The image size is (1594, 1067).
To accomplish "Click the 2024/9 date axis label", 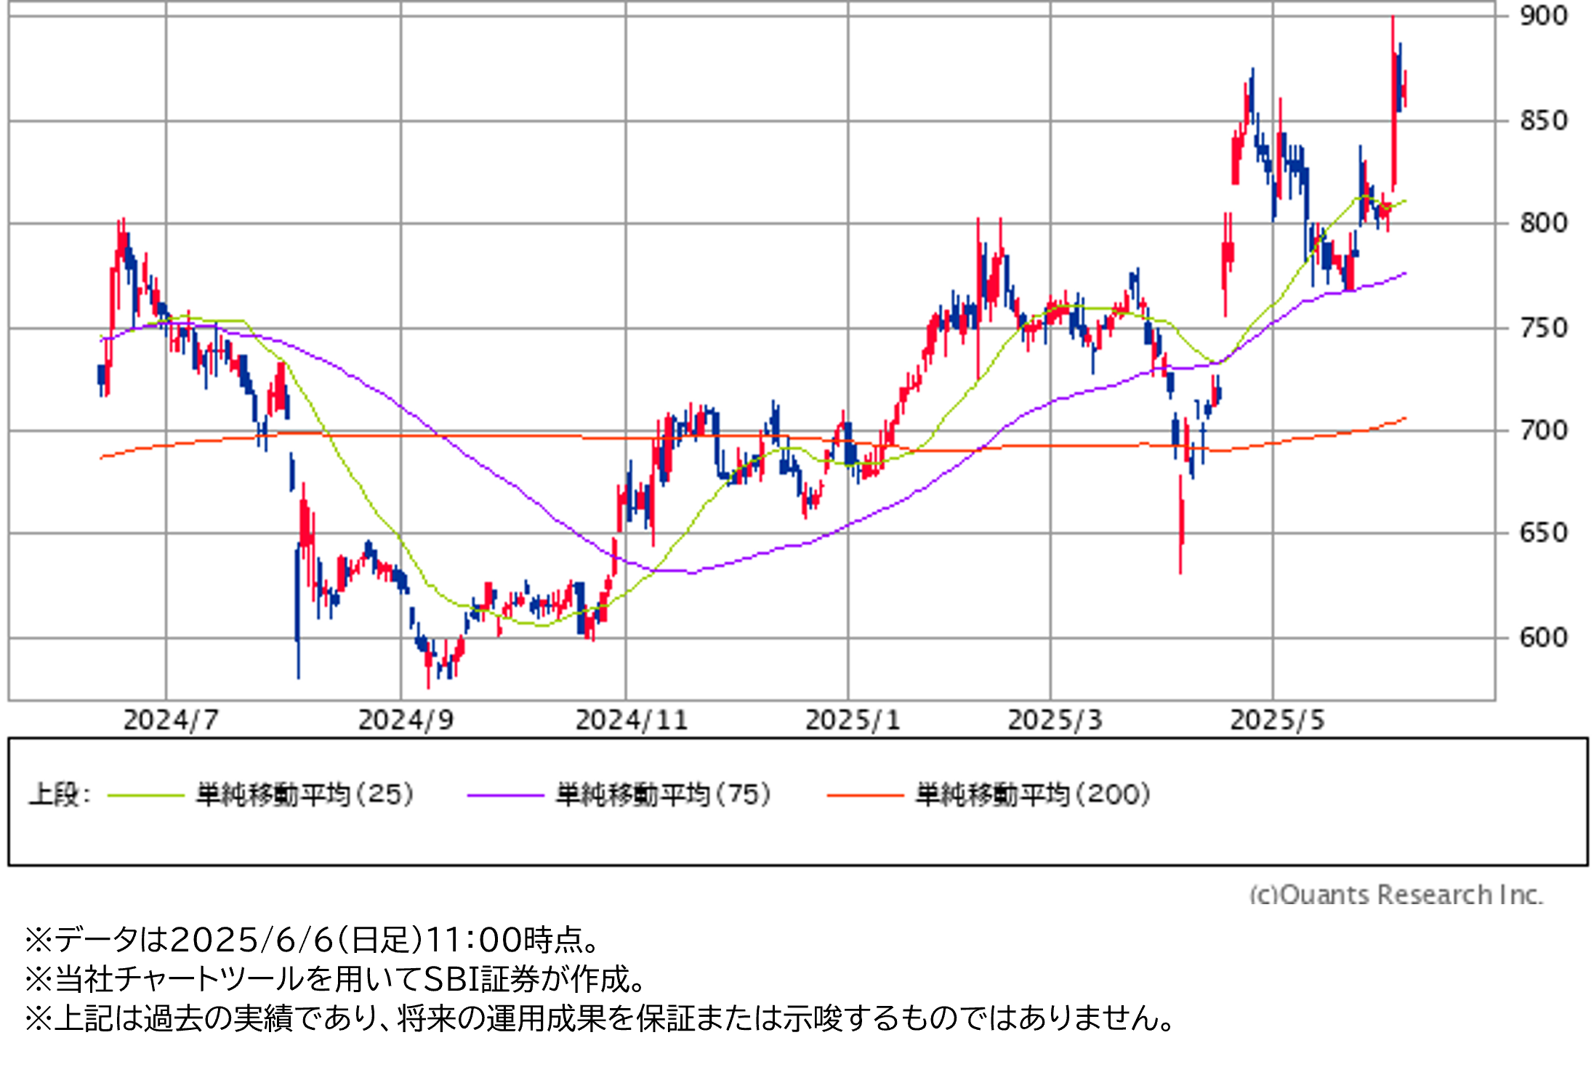I will coord(406,720).
